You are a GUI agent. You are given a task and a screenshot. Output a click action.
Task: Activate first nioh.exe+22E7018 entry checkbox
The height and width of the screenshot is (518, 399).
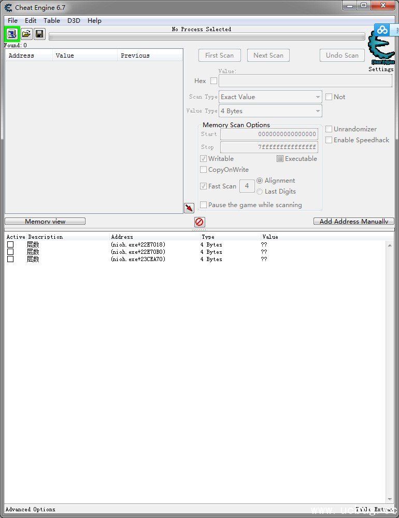pyautogui.click(x=10, y=244)
